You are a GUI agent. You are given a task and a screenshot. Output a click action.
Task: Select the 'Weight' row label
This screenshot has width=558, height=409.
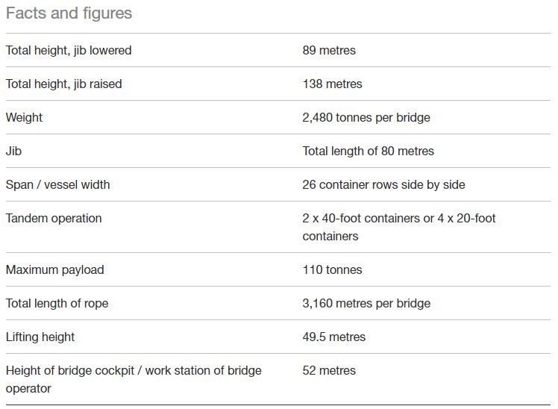coord(24,117)
